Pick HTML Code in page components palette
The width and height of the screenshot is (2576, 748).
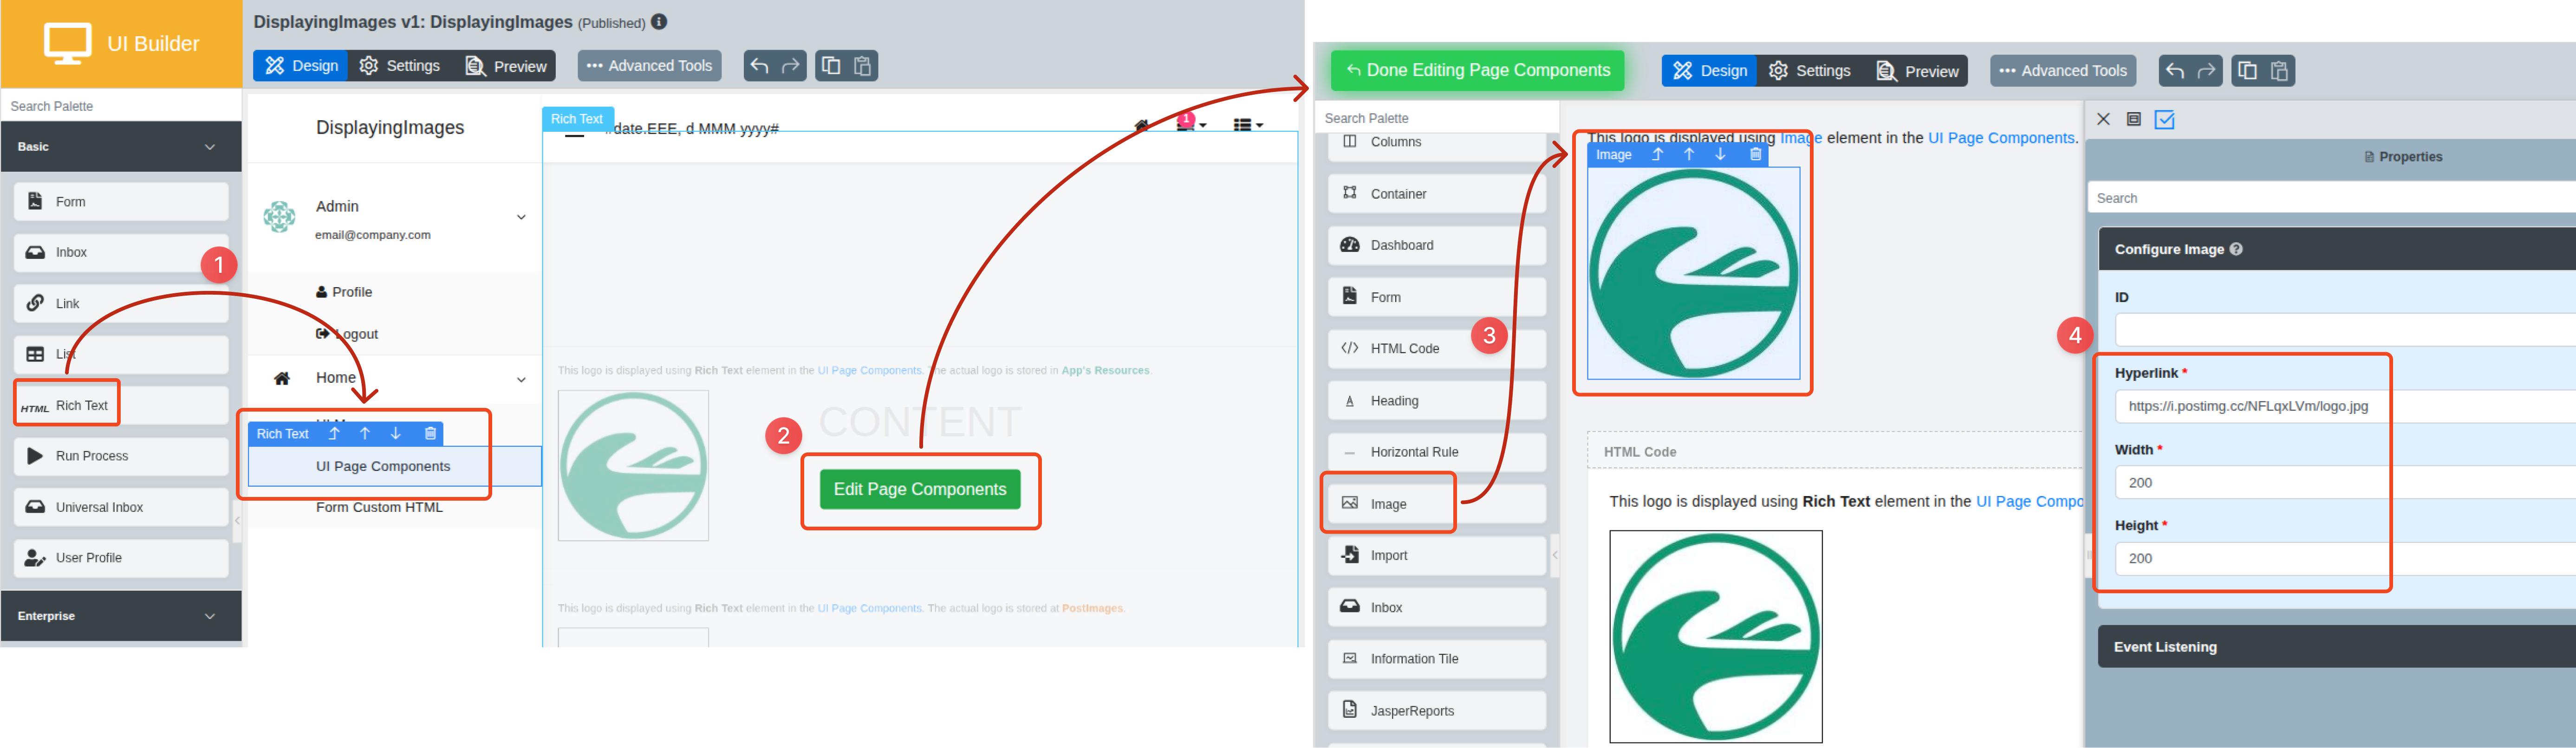[x=1437, y=349]
